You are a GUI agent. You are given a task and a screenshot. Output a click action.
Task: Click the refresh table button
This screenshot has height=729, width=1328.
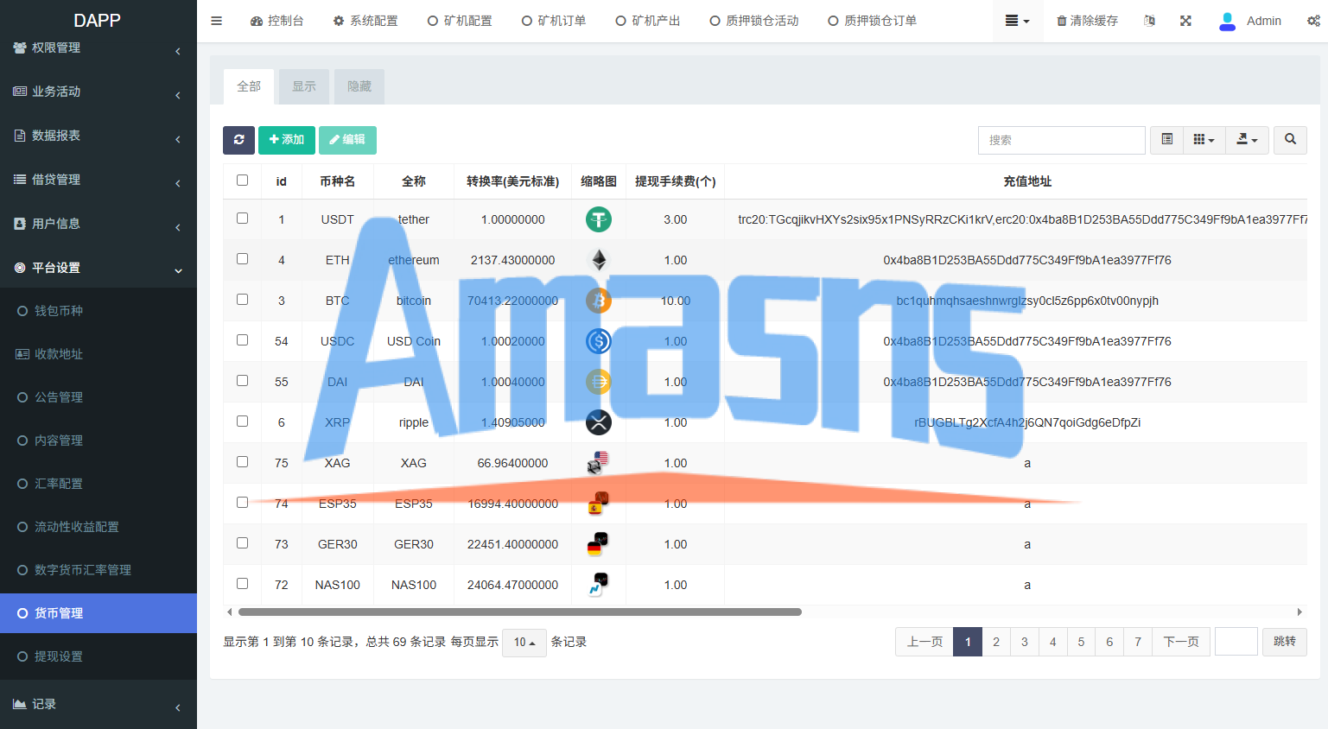click(238, 140)
